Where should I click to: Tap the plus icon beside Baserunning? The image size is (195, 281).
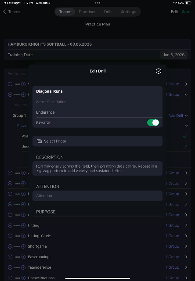pos(23,257)
